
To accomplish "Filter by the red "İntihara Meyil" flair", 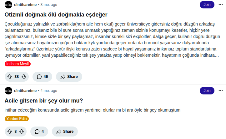I will pyautogui.click(x=18, y=64).
